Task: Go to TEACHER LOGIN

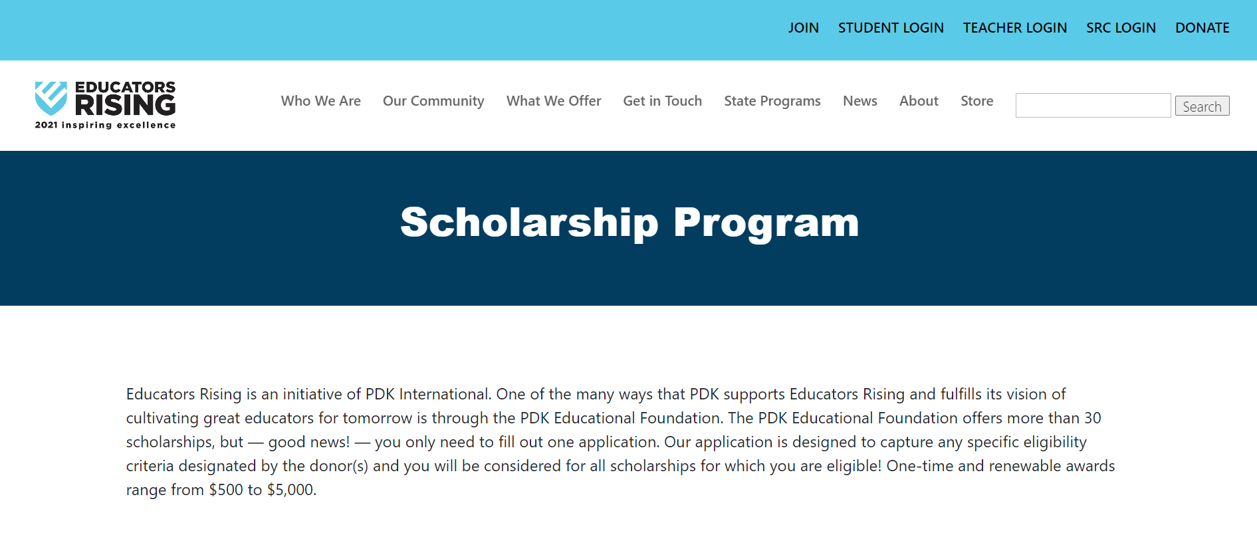Action: [x=1014, y=28]
